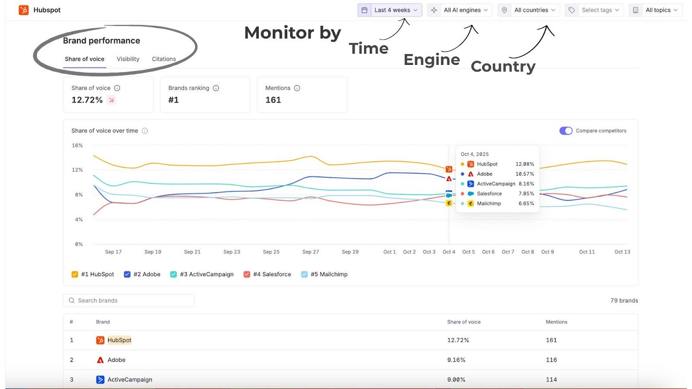Click the Mailchimp icon in the chart tooltip
692x389 pixels.
click(471, 204)
